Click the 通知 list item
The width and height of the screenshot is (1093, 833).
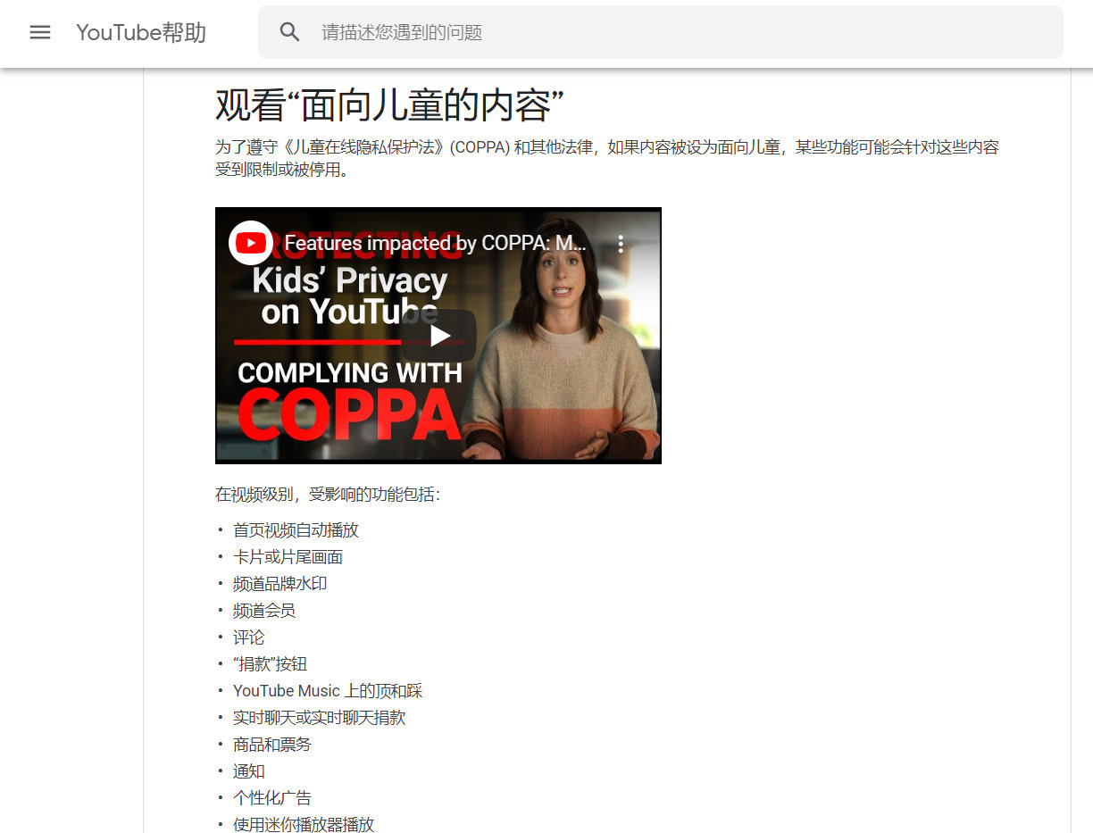pyautogui.click(x=248, y=771)
